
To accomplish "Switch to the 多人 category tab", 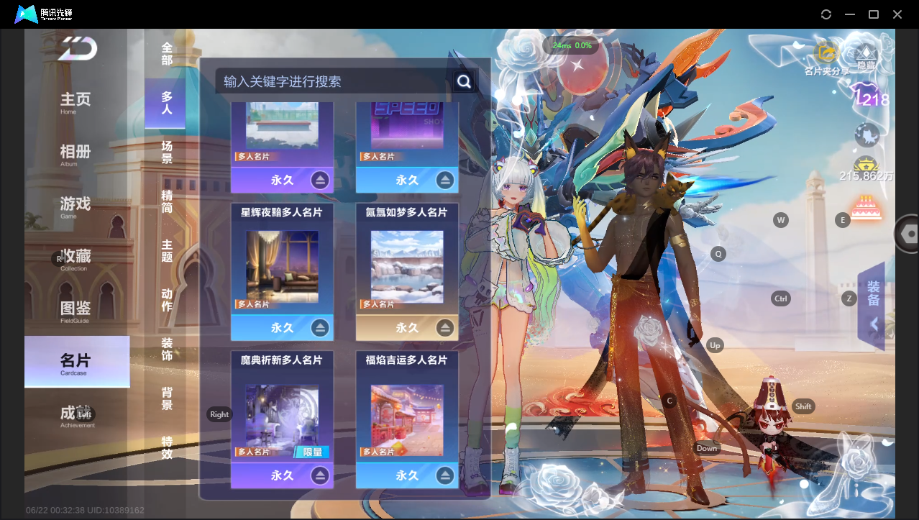I will [x=165, y=103].
